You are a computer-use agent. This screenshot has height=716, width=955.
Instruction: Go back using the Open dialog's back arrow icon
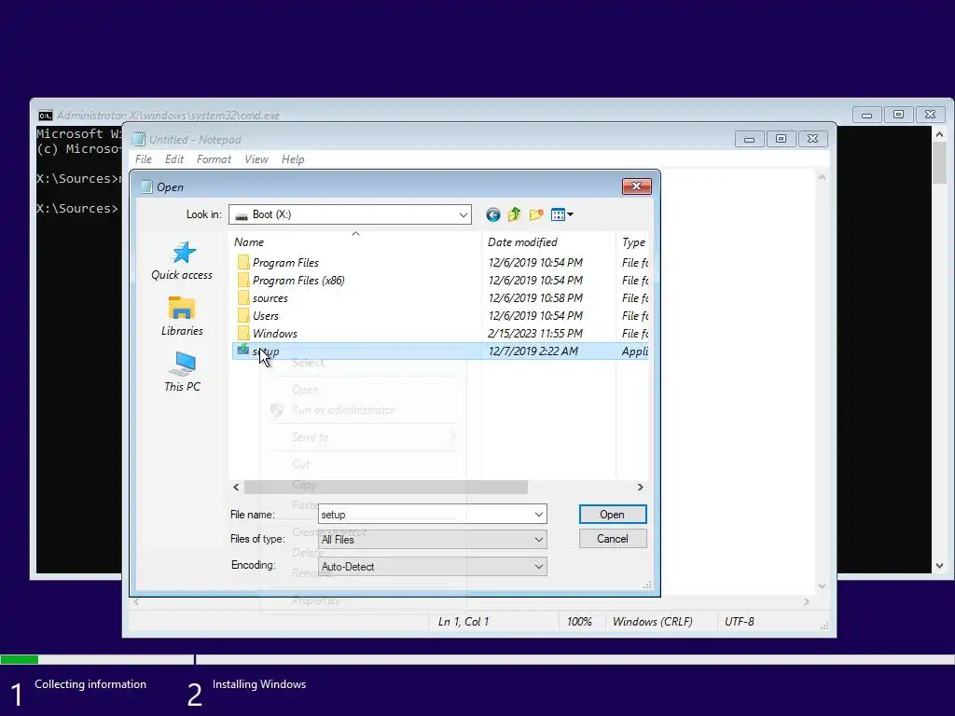pos(492,214)
